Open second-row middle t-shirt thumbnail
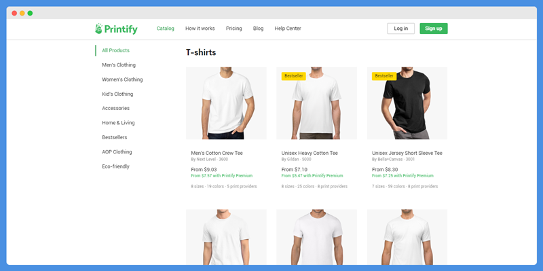This screenshot has width=543, height=271. click(316, 237)
